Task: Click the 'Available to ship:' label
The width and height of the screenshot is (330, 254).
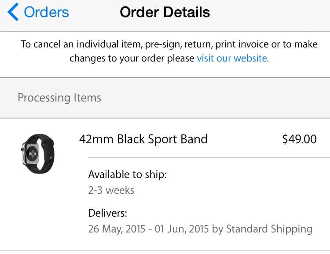Action: (128, 174)
